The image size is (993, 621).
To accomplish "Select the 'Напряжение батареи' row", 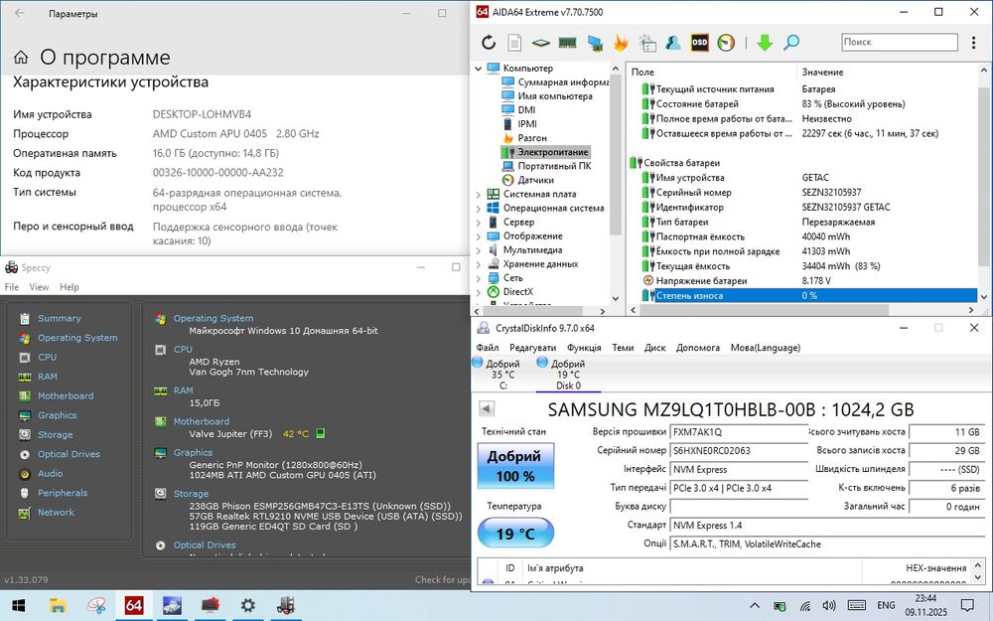I will pos(809,281).
